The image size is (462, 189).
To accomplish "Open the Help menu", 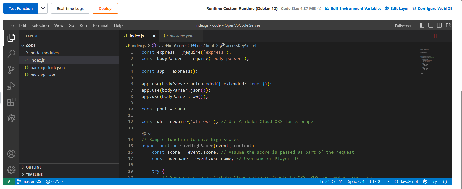I will pyautogui.click(x=118, y=25).
